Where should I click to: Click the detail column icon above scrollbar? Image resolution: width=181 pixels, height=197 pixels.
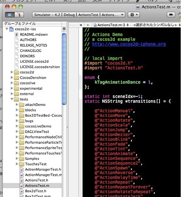coord(64,29)
